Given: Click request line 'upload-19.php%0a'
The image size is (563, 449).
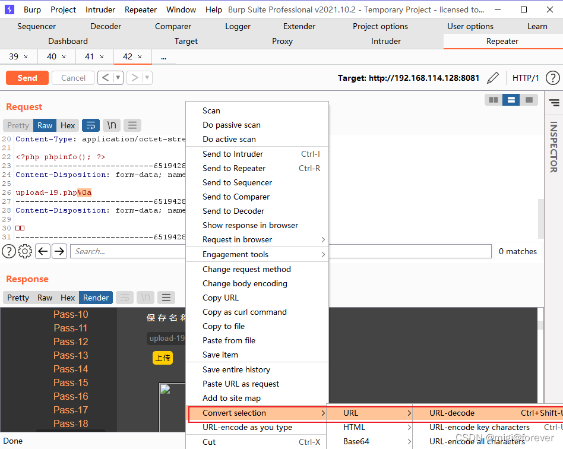Looking at the screenshot, I should pyautogui.click(x=53, y=192).
